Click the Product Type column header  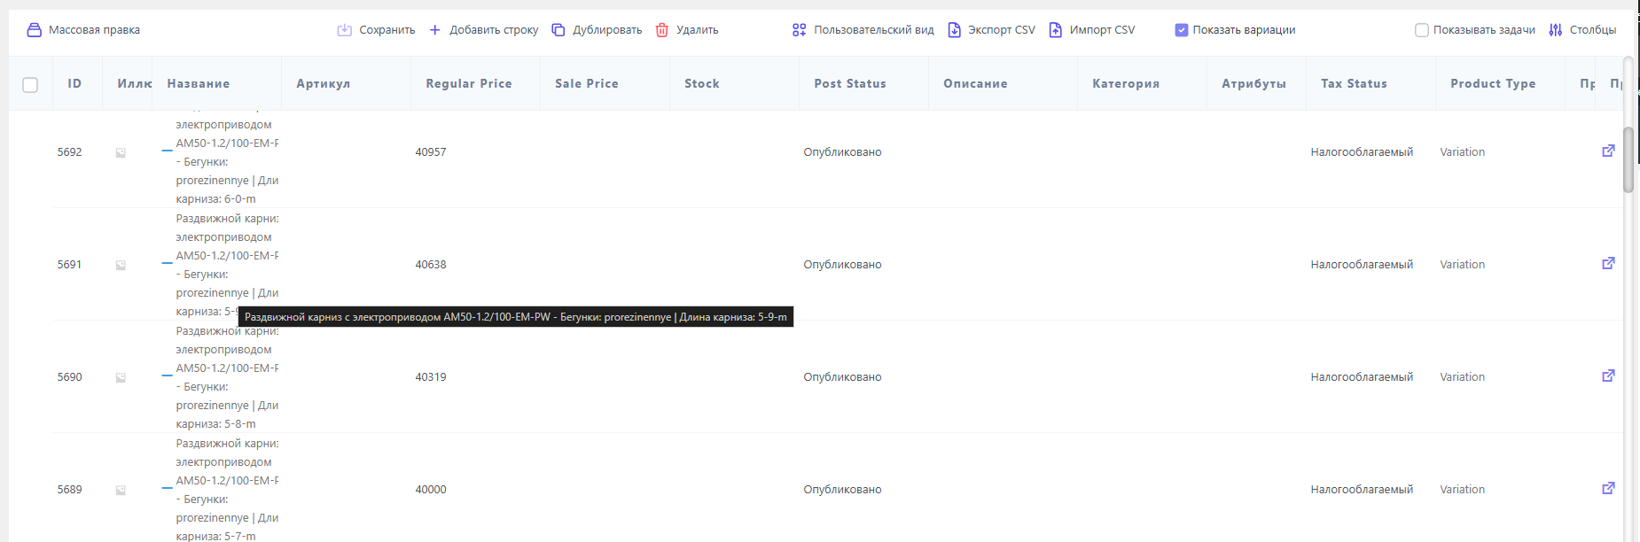(x=1493, y=83)
